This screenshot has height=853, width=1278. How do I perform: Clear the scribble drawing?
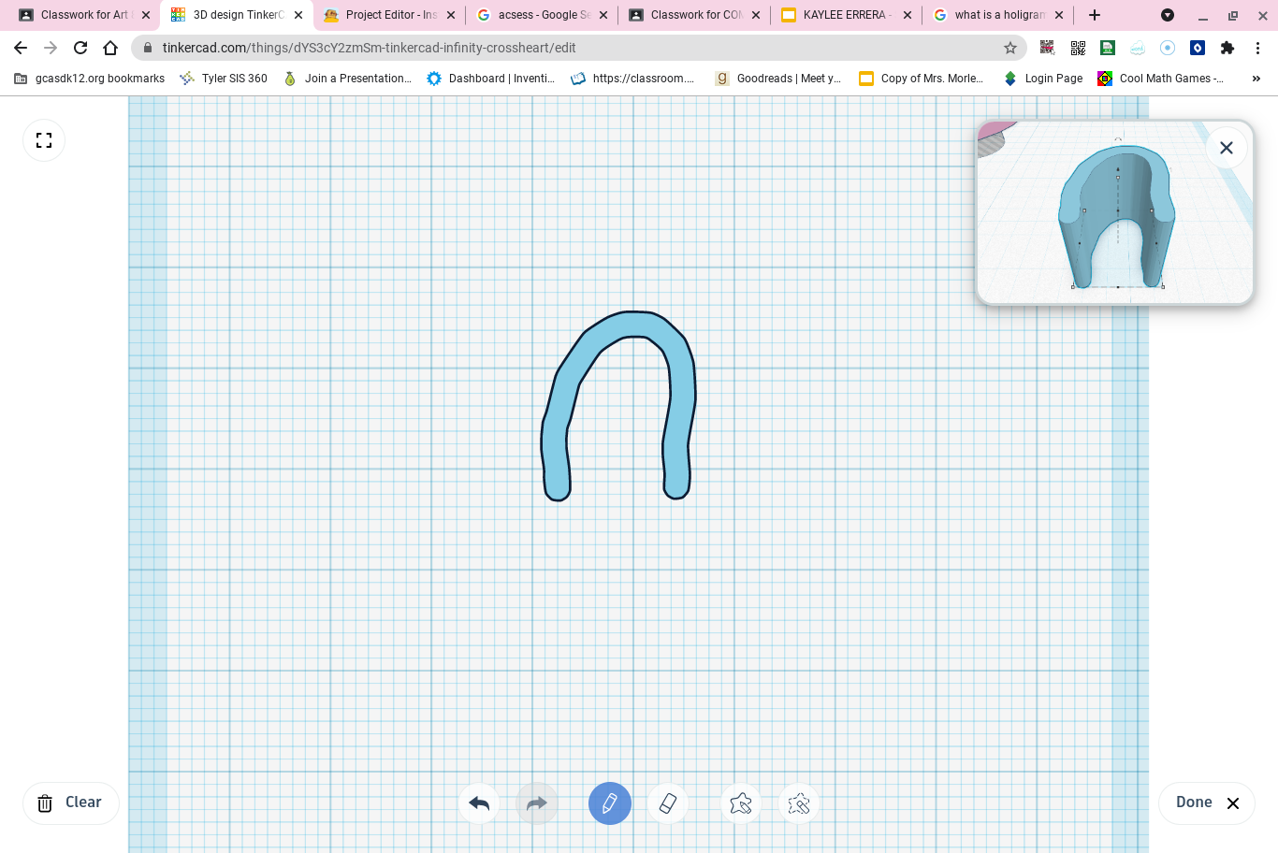pos(70,802)
